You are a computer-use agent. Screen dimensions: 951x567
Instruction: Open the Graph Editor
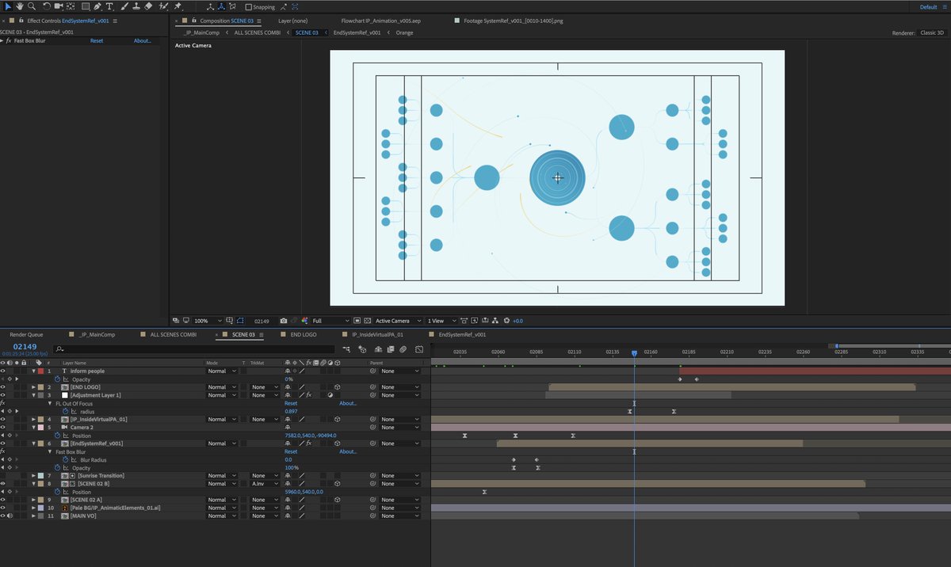click(419, 348)
